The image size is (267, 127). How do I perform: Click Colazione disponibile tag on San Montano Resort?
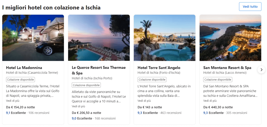pyautogui.click(x=218, y=80)
